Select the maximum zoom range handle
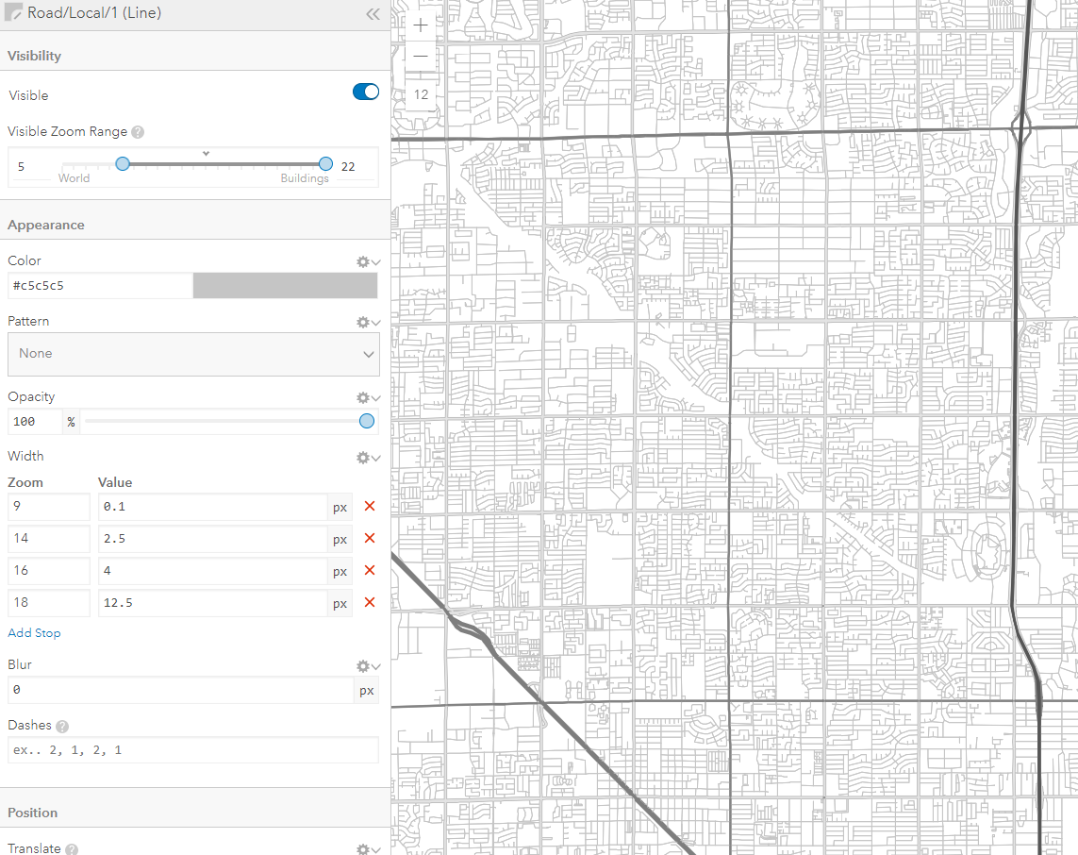 [326, 163]
